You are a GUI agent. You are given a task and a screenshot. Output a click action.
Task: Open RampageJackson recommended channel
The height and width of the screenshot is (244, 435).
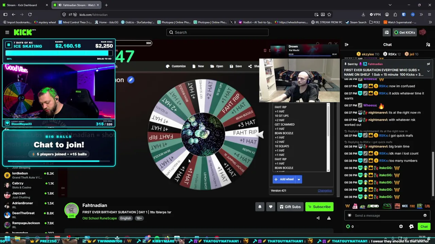point(29,225)
